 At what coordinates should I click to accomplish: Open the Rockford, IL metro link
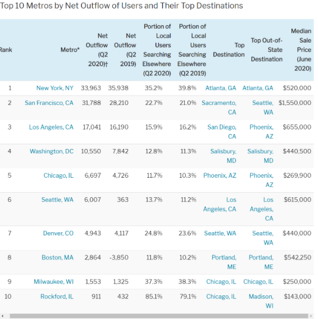pyautogui.click(x=56, y=296)
